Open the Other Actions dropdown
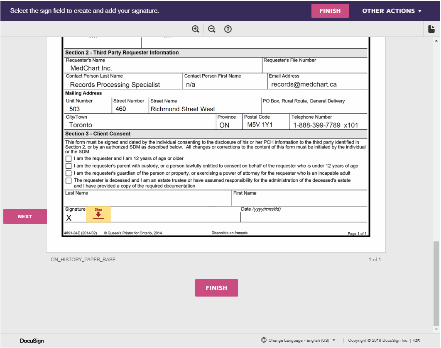 (x=392, y=11)
